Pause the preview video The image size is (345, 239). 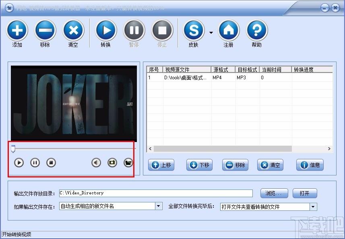click(35, 163)
